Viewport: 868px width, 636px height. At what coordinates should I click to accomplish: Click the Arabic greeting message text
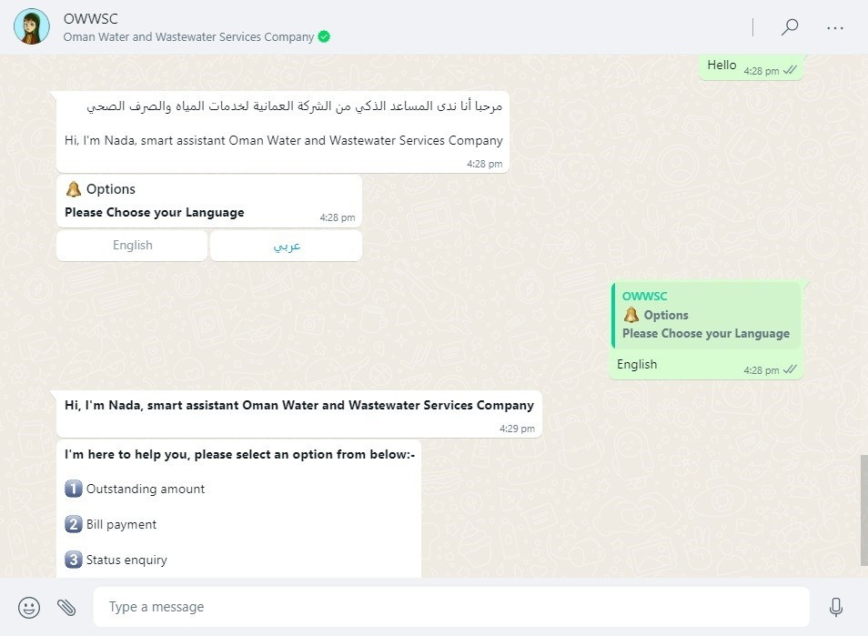coord(295,106)
